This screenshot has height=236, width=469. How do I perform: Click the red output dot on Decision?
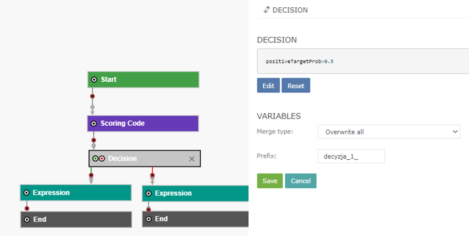(x=102, y=159)
